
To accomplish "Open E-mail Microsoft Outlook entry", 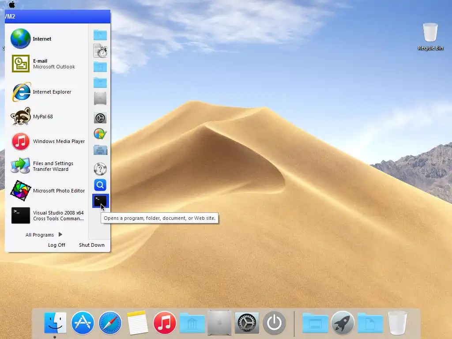I will [x=46, y=64].
